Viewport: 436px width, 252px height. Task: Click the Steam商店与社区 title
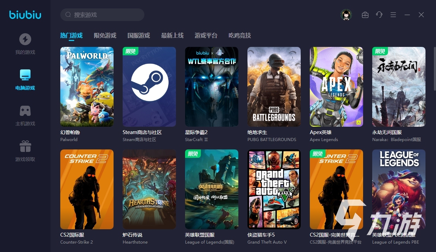click(142, 132)
